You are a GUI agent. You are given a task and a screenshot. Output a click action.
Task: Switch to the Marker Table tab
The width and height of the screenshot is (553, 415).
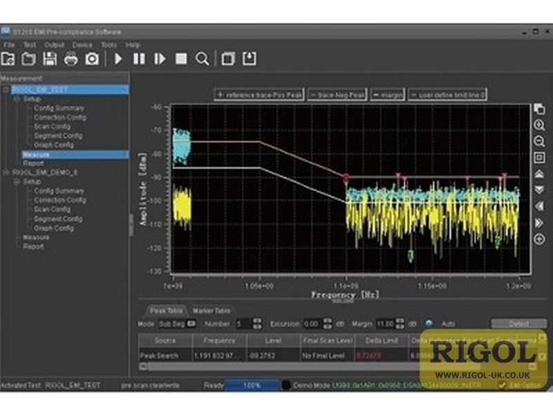(x=212, y=311)
